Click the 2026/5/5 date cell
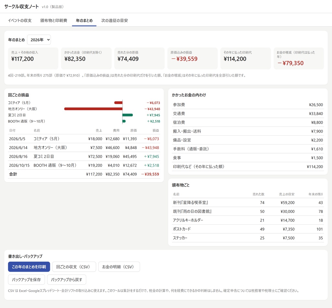 (x=17, y=139)
